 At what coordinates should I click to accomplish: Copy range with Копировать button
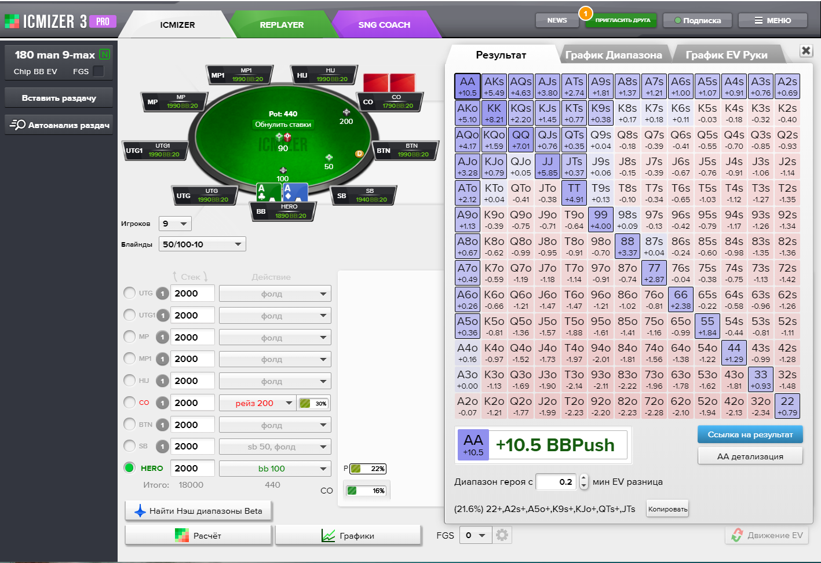(667, 509)
